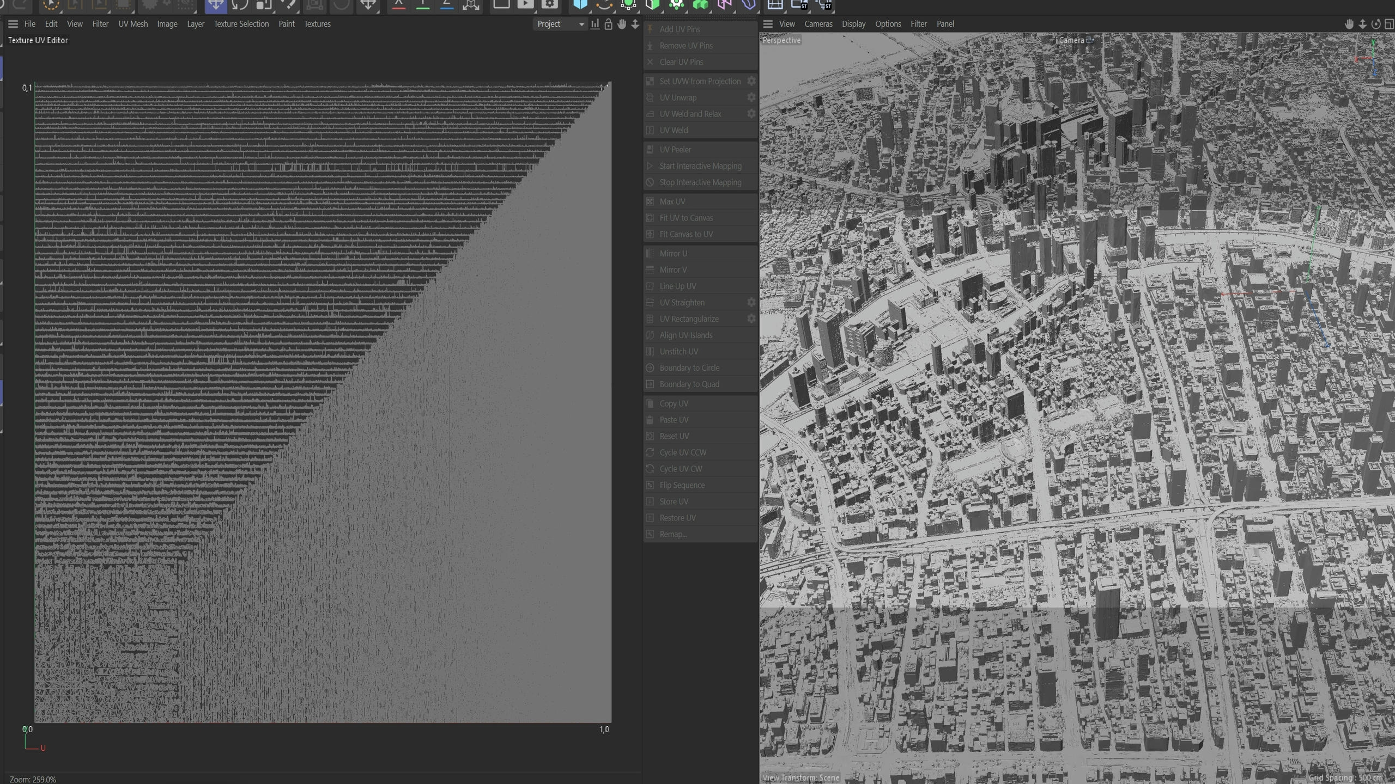Click the UV Peeler command
Viewport: 1395px width, 784px height.
[701, 149]
